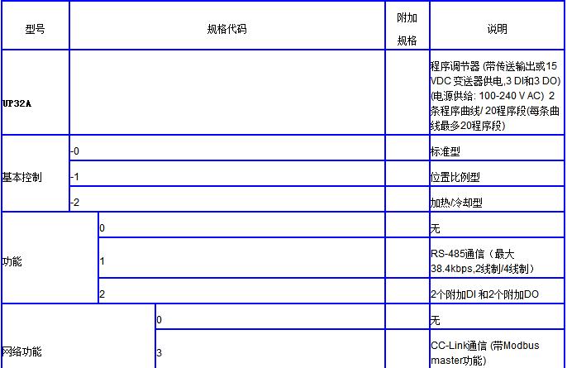Select the -0 spec code cell
The image size is (567, 368).
click(227, 148)
